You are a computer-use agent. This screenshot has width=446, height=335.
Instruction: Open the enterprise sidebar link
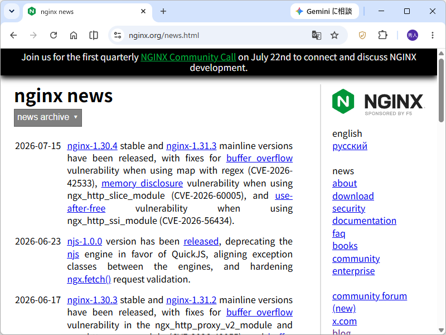(x=353, y=271)
